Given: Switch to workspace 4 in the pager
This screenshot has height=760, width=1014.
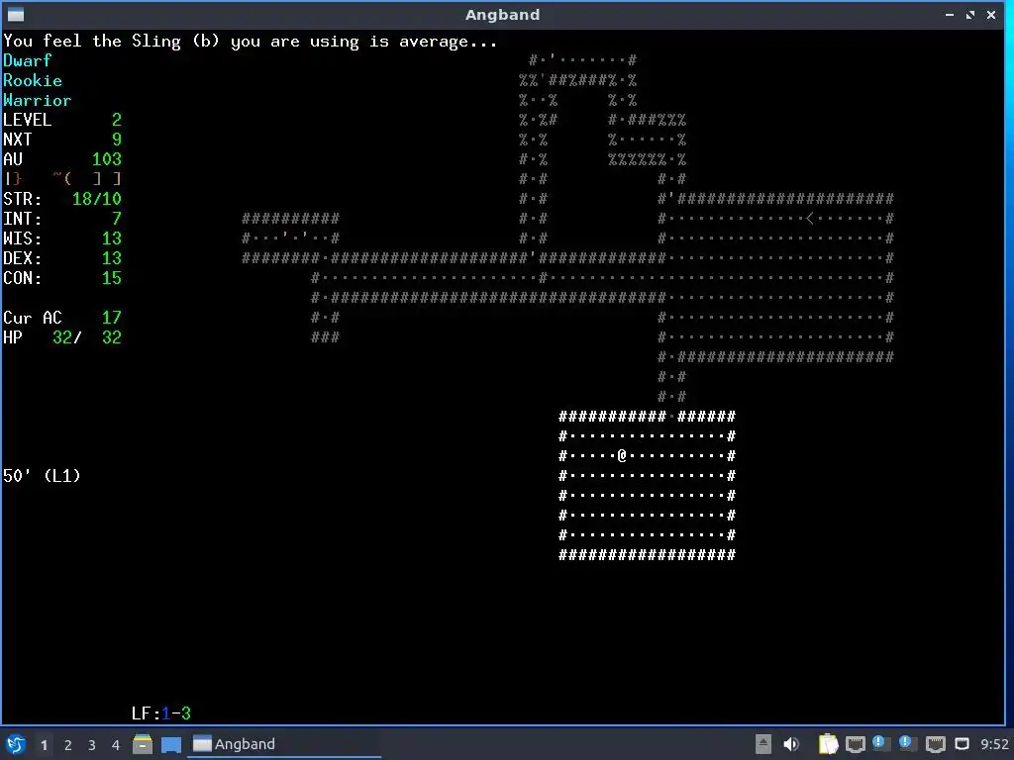Looking at the screenshot, I should point(116,745).
